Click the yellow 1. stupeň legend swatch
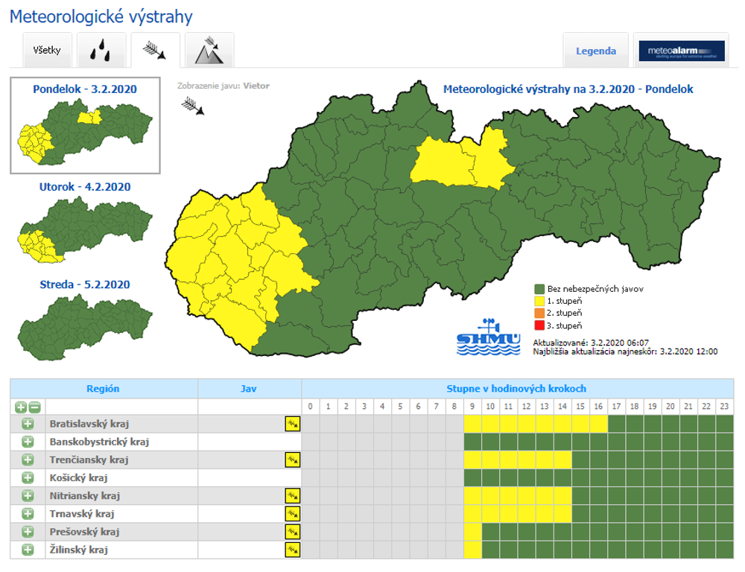745x572 pixels. [539, 300]
